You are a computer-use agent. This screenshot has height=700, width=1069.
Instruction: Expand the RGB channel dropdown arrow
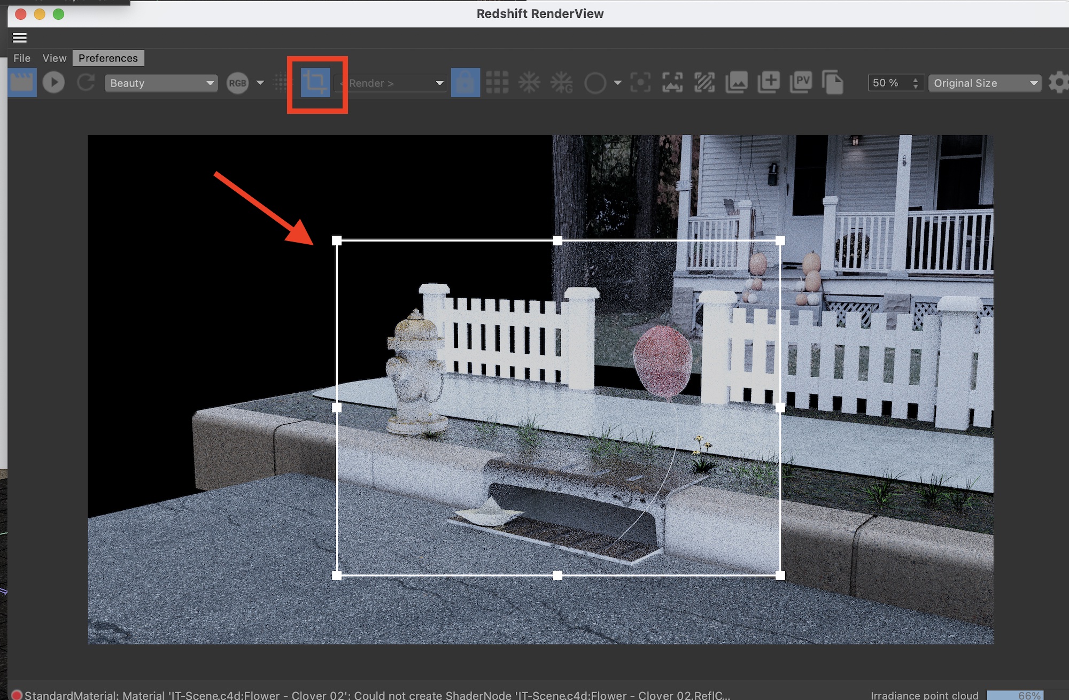[x=260, y=83]
